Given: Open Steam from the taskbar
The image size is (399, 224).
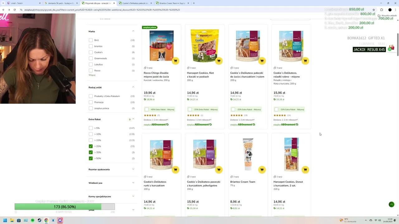Looking at the screenshot, I should pos(39,220).
